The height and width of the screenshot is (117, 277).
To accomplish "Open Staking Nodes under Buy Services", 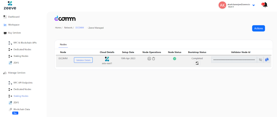I will [x=21, y=56].
